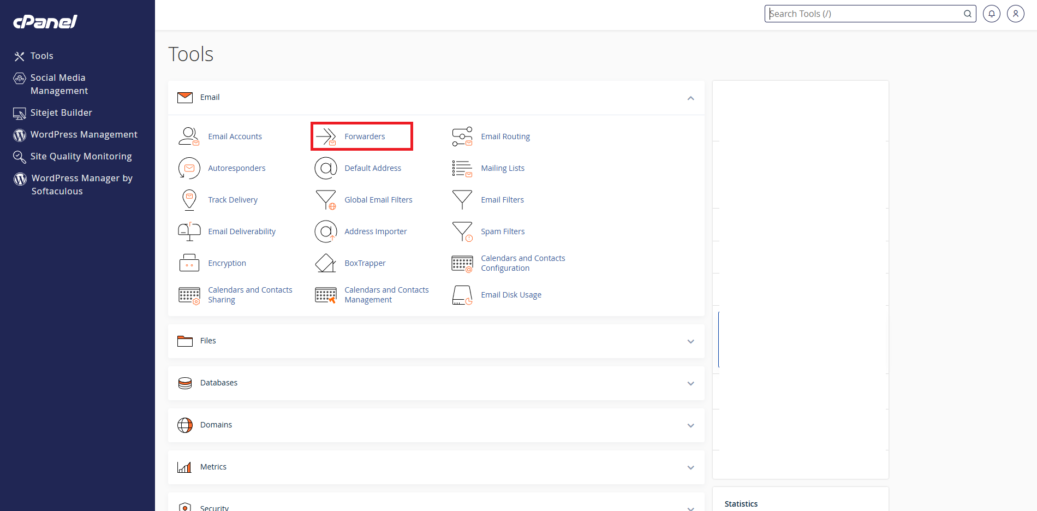The width and height of the screenshot is (1037, 511).
Task: Open the user account icon
Action: point(1016,14)
